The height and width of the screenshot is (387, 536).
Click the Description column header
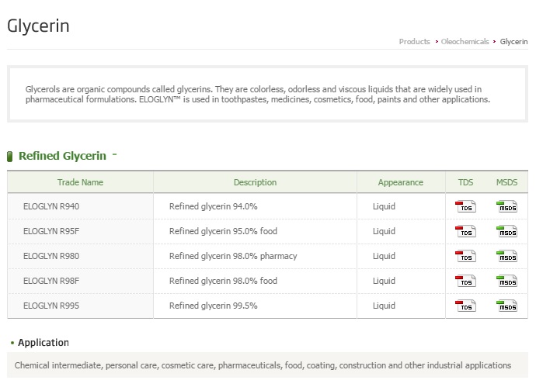point(255,182)
